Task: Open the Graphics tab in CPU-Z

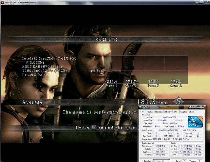Action: coord(184,112)
